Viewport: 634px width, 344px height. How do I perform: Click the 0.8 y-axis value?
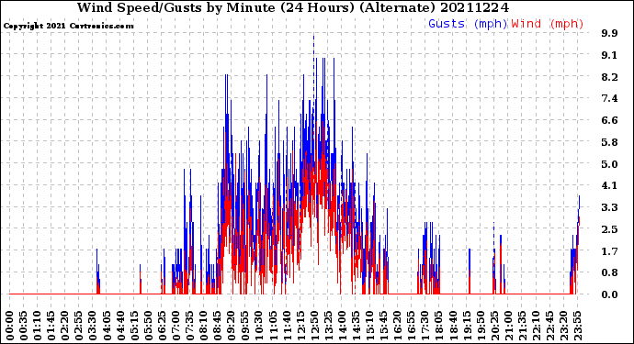609,273
